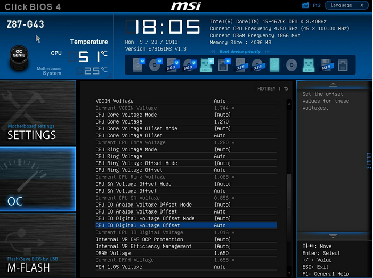Click the Current CPU IO Digital Voltage row

tap(186, 232)
